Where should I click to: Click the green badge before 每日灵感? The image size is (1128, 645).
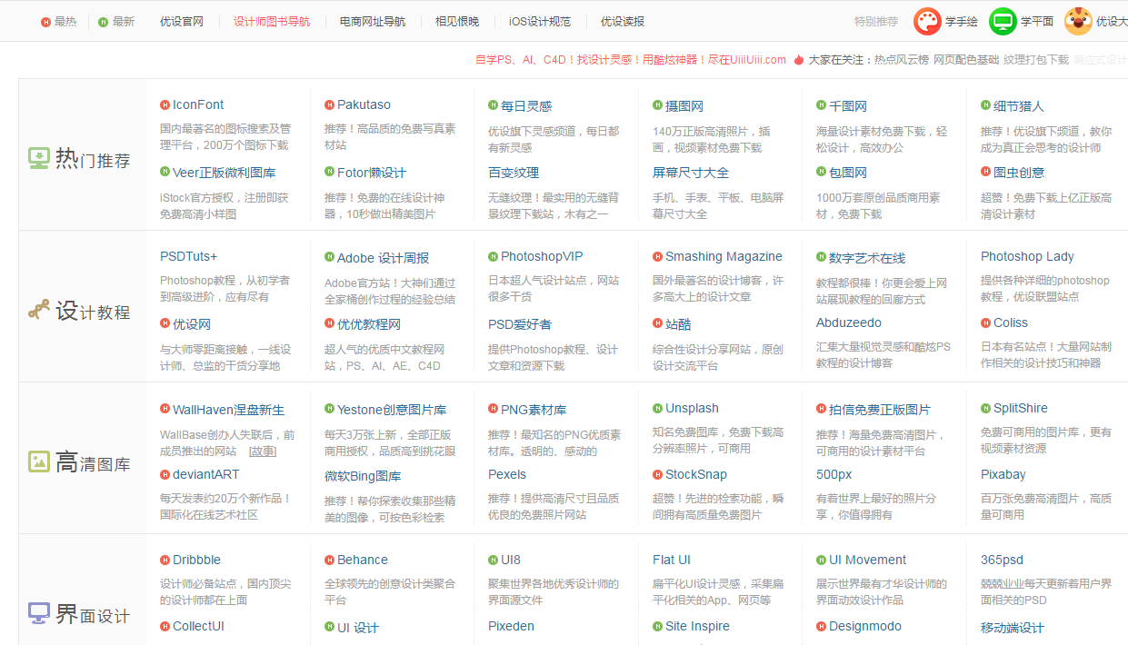tap(493, 104)
